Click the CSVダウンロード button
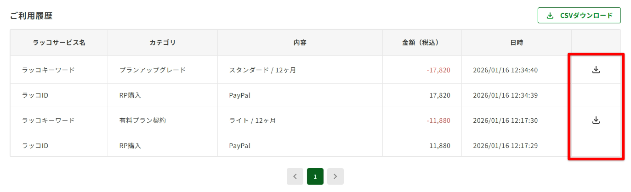 [x=579, y=16]
